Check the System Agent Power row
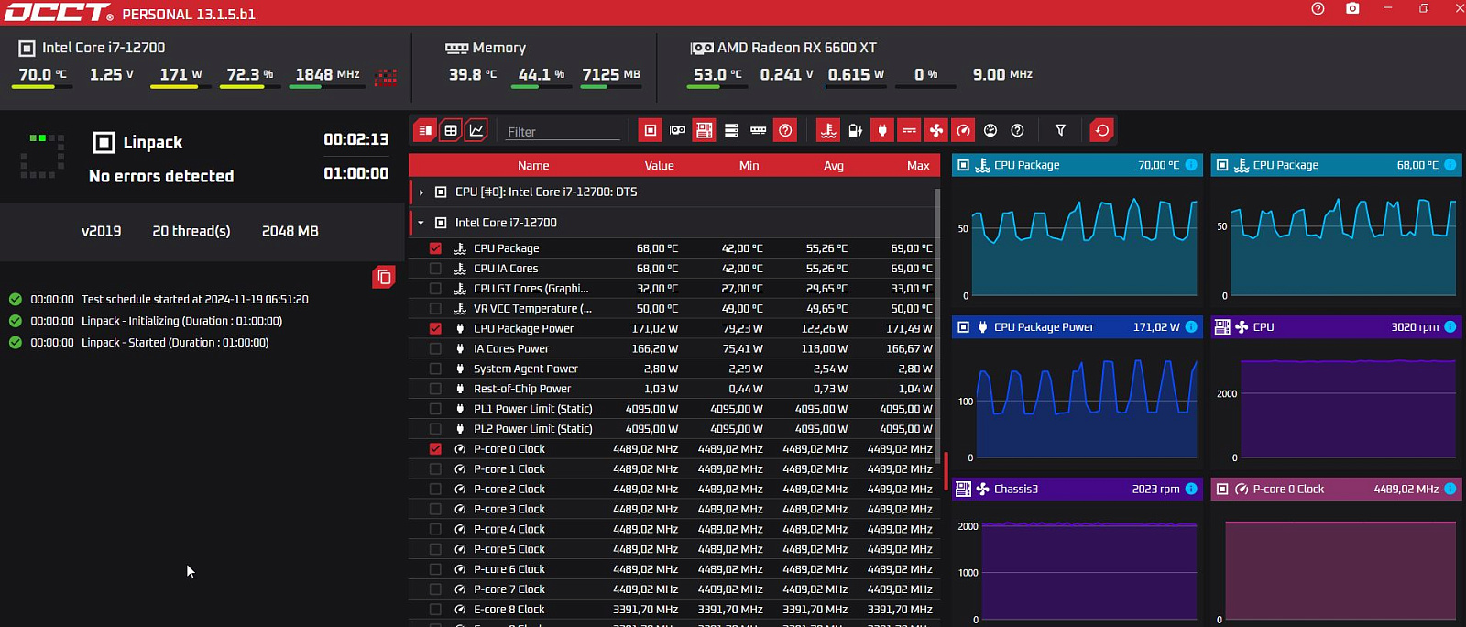Screen dimensions: 1466x627 click(435, 368)
